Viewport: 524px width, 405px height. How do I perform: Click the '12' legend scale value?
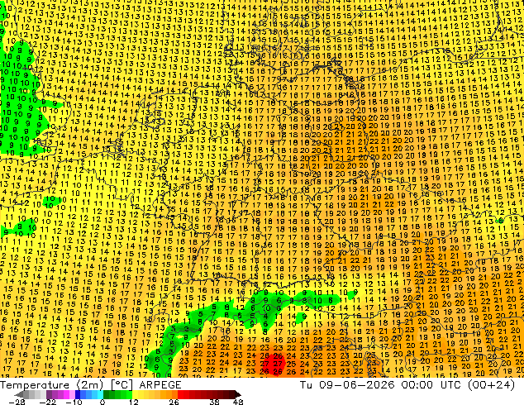(x=134, y=402)
